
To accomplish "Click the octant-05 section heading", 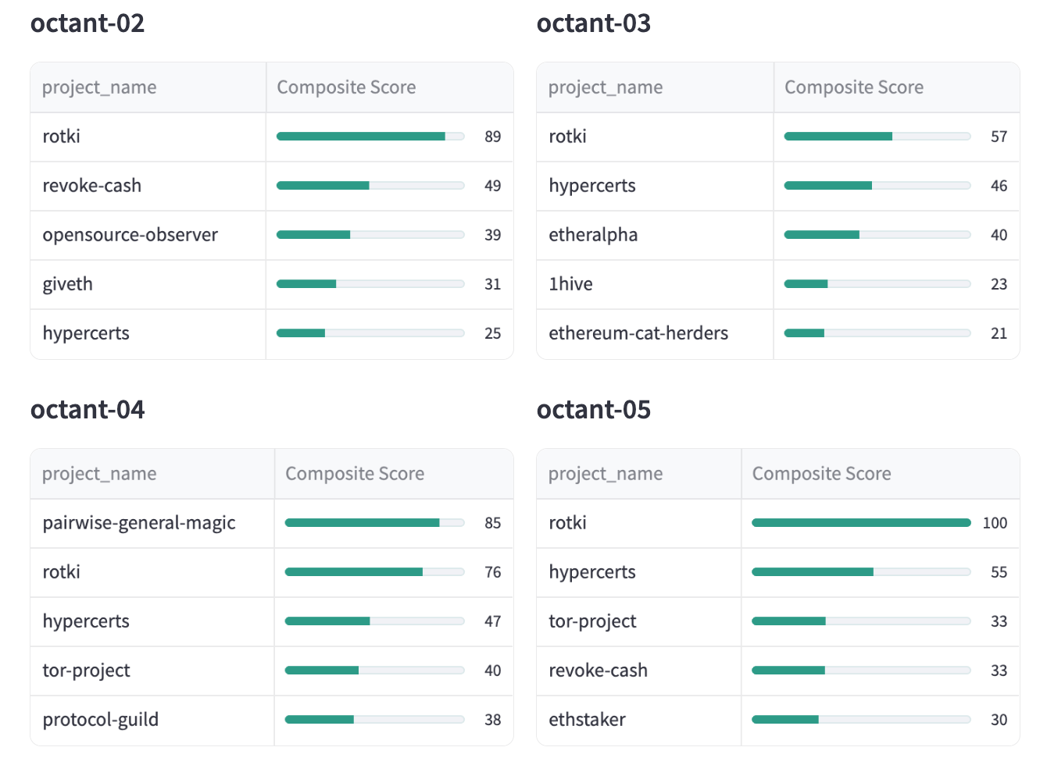I will click(594, 410).
